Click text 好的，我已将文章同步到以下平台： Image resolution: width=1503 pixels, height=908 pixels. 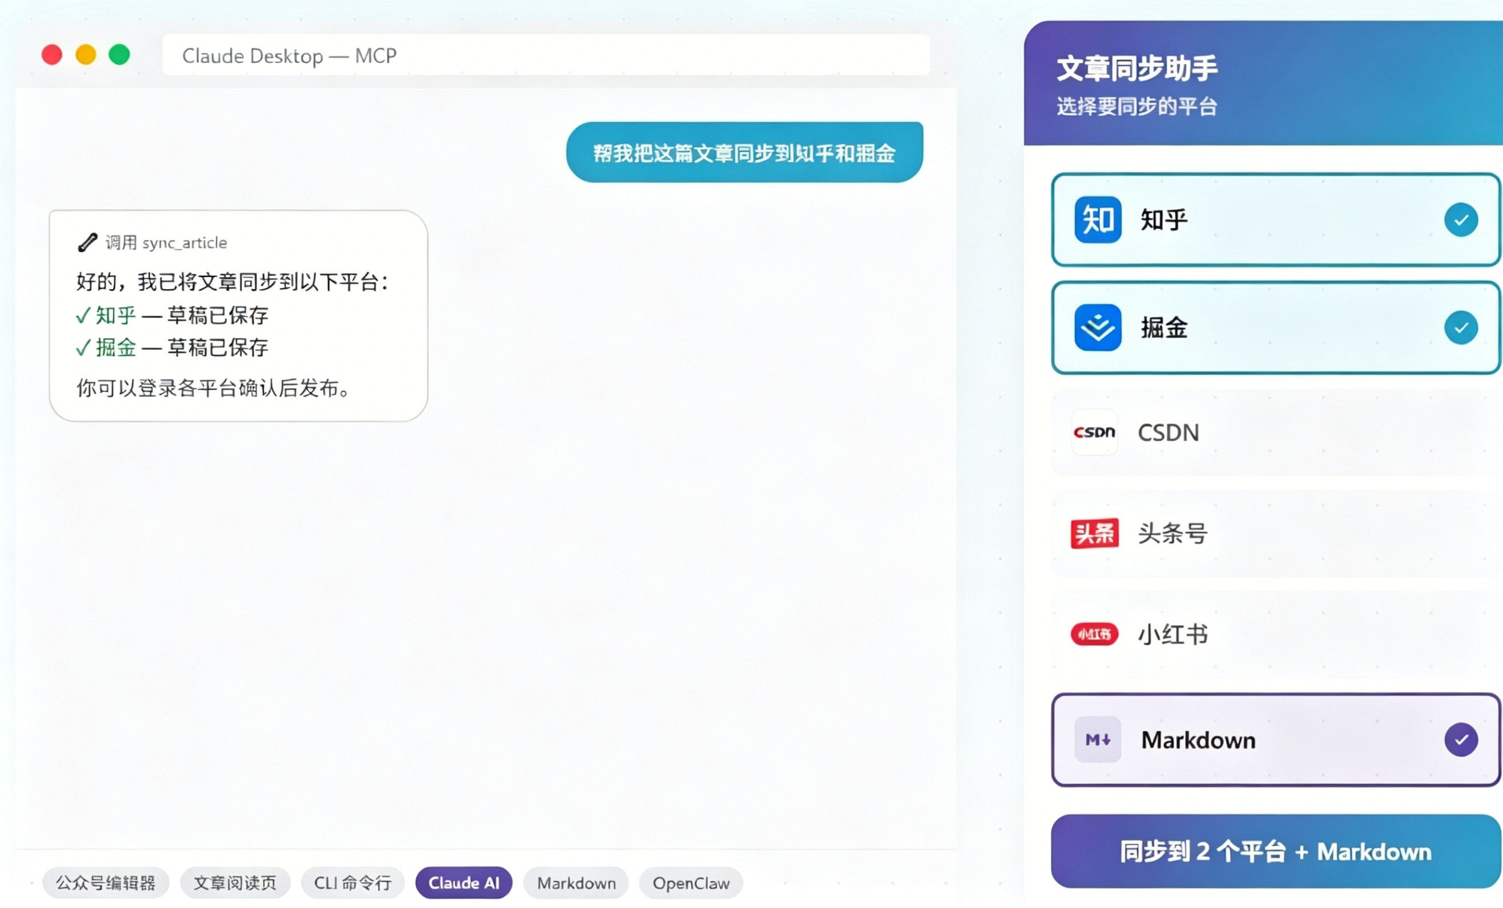point(232,282)
